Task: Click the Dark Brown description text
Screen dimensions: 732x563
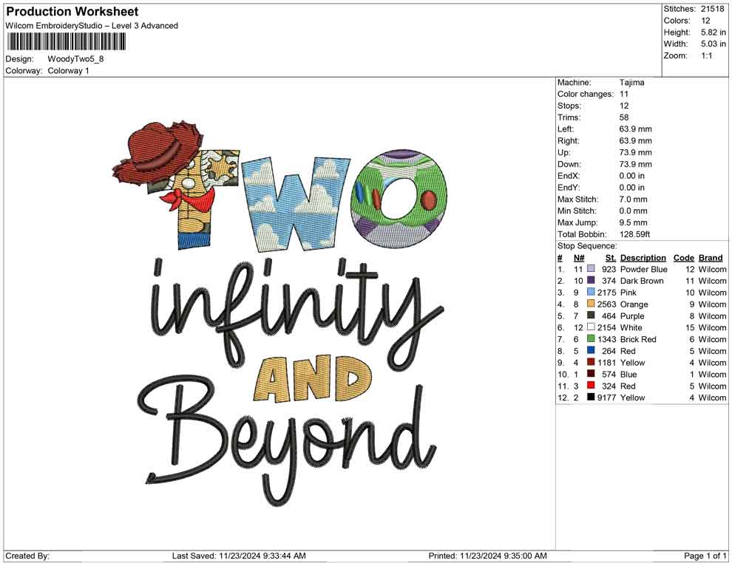Action: [642, 281]
